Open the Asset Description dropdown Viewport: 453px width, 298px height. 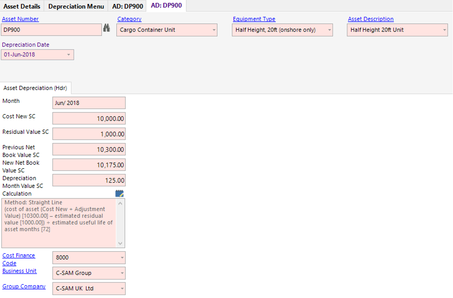click(444, 30)
